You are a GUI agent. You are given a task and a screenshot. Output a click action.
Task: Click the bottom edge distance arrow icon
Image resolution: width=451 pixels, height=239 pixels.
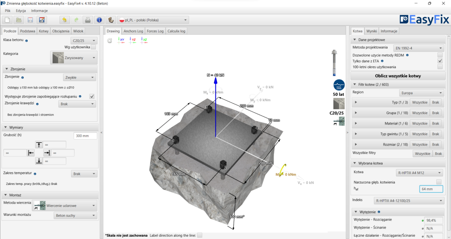(x=39, y=161)
